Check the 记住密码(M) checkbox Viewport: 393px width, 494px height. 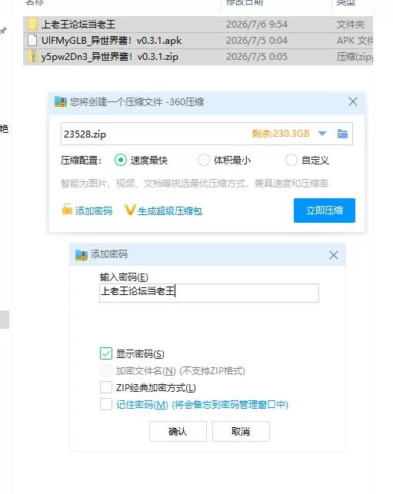point(106,404)
